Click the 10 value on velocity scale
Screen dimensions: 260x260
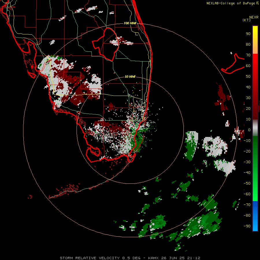pos(248,119)
